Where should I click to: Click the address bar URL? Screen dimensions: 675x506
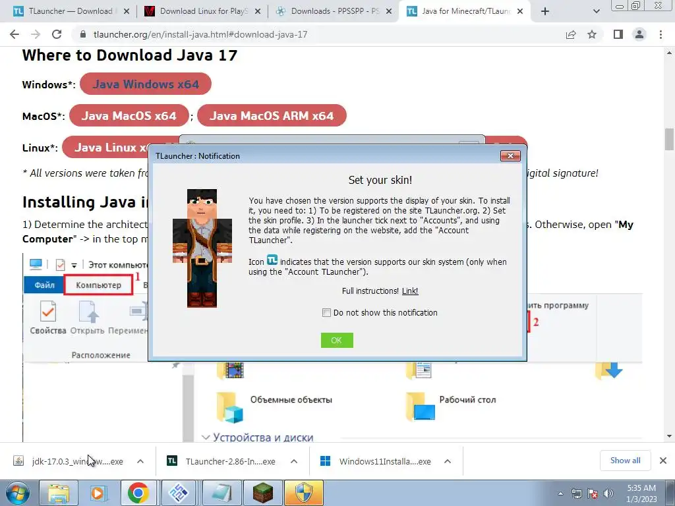point(200,34)
